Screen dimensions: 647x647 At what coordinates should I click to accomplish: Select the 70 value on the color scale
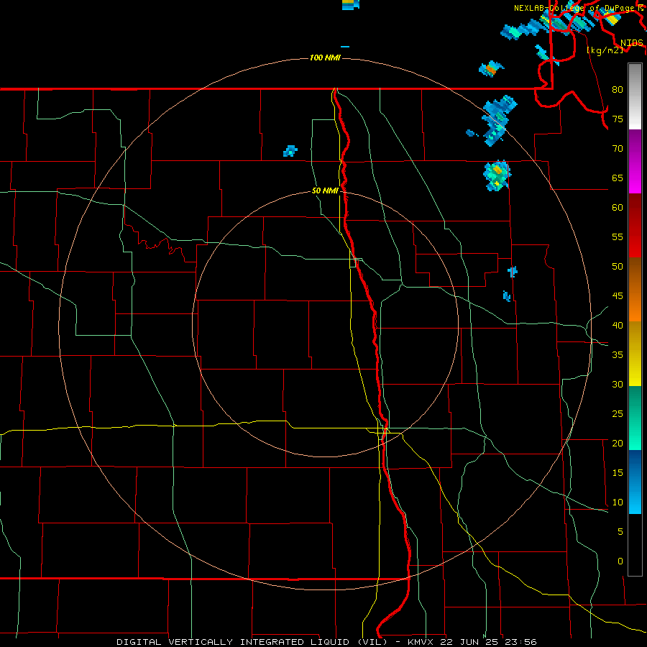pos(618,149)
